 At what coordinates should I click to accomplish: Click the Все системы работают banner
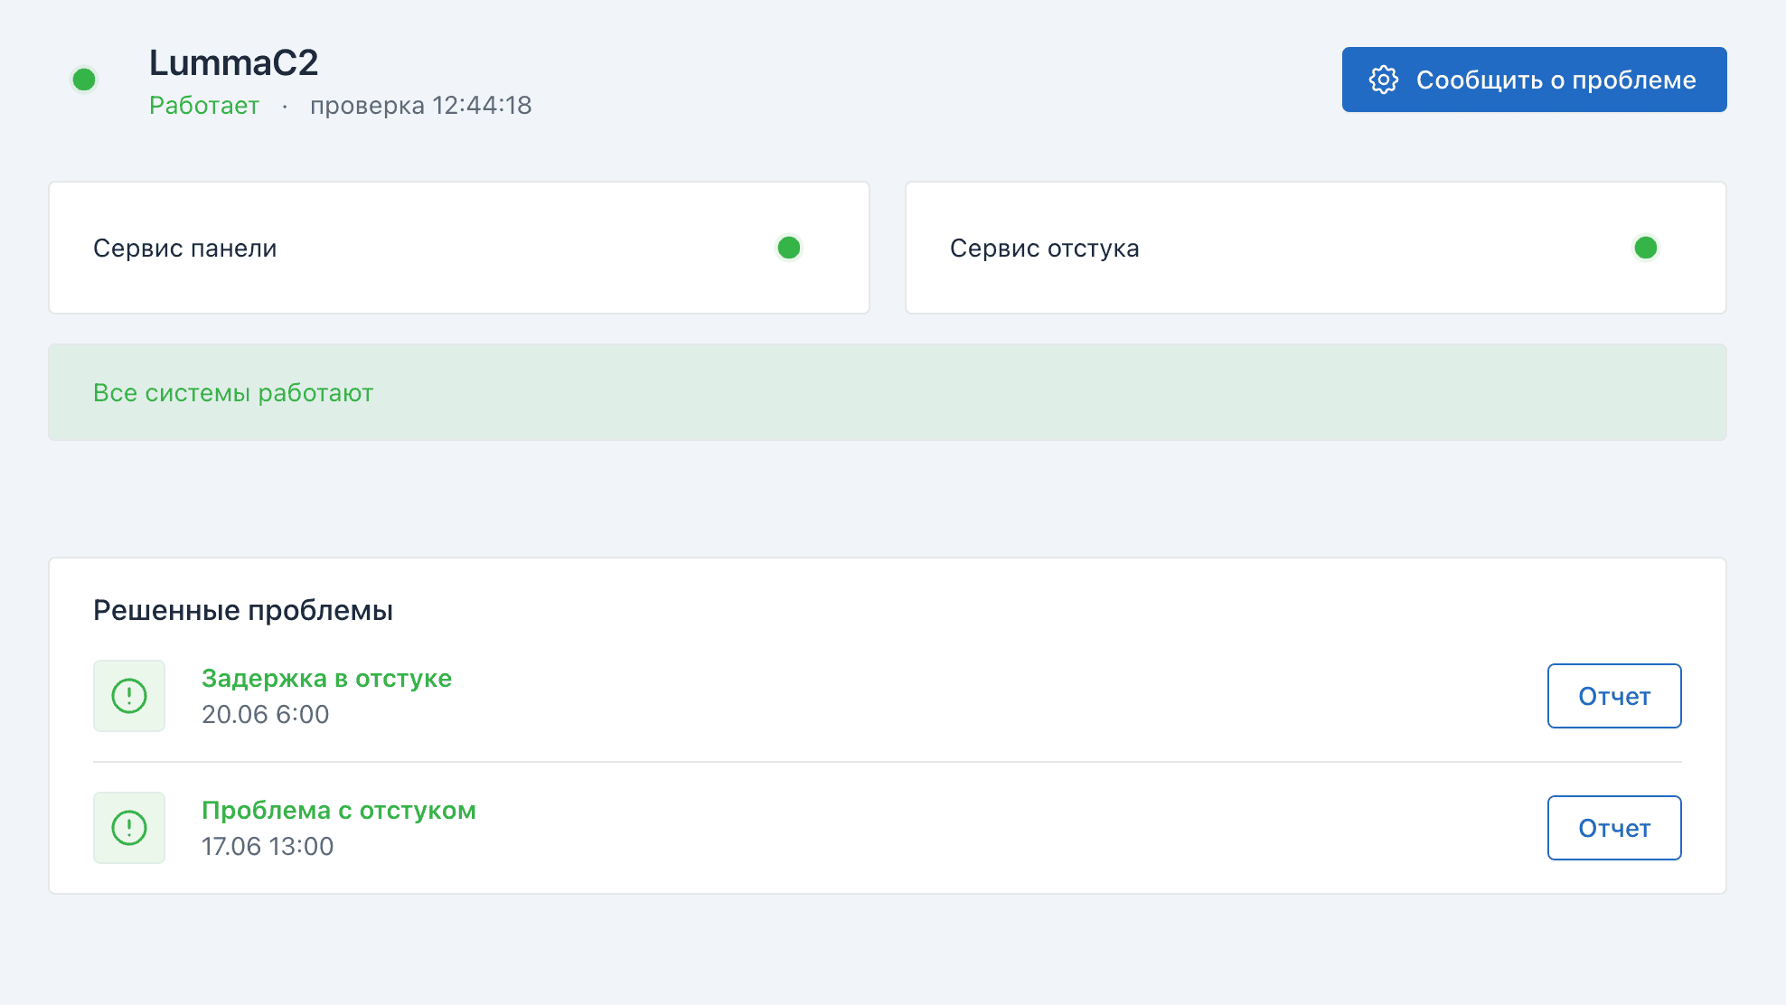point(886,392)
